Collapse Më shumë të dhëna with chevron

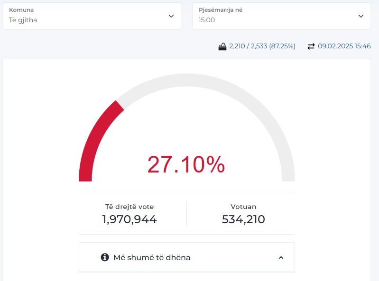point(281,258)
